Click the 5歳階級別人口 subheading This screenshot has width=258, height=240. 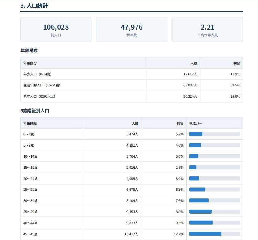(x=35, y=110)
